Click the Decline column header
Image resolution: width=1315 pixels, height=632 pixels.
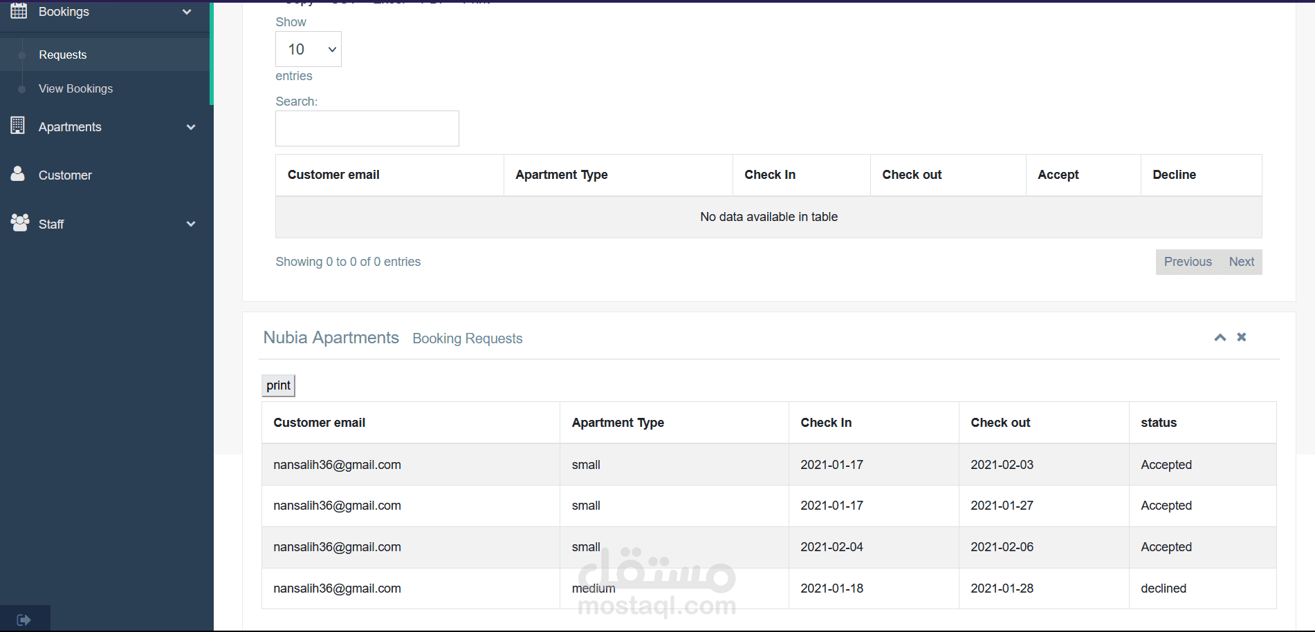tap(1201, 175)
